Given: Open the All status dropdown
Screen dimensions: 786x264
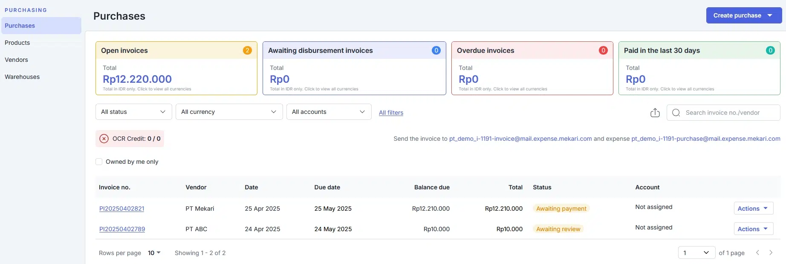Looking at the screenshot, I should [x=134, y=112].
